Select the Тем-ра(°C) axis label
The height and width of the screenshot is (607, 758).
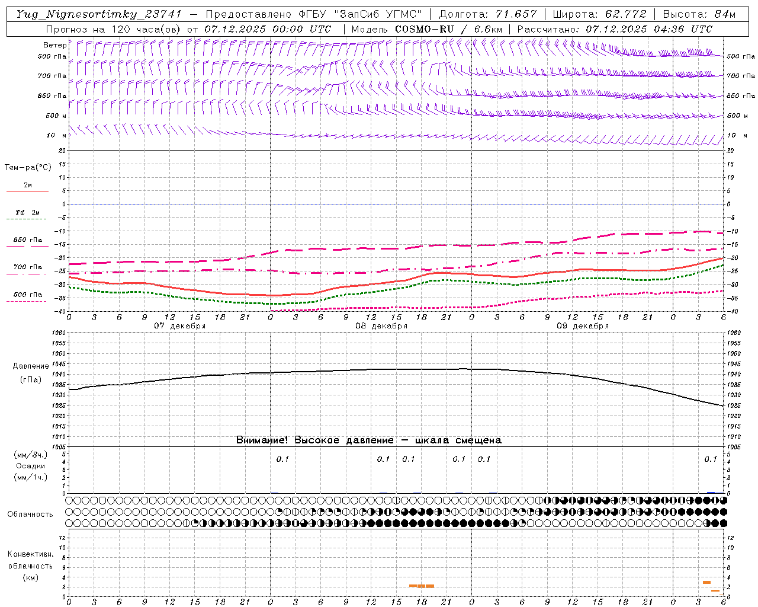click(28, 168)
